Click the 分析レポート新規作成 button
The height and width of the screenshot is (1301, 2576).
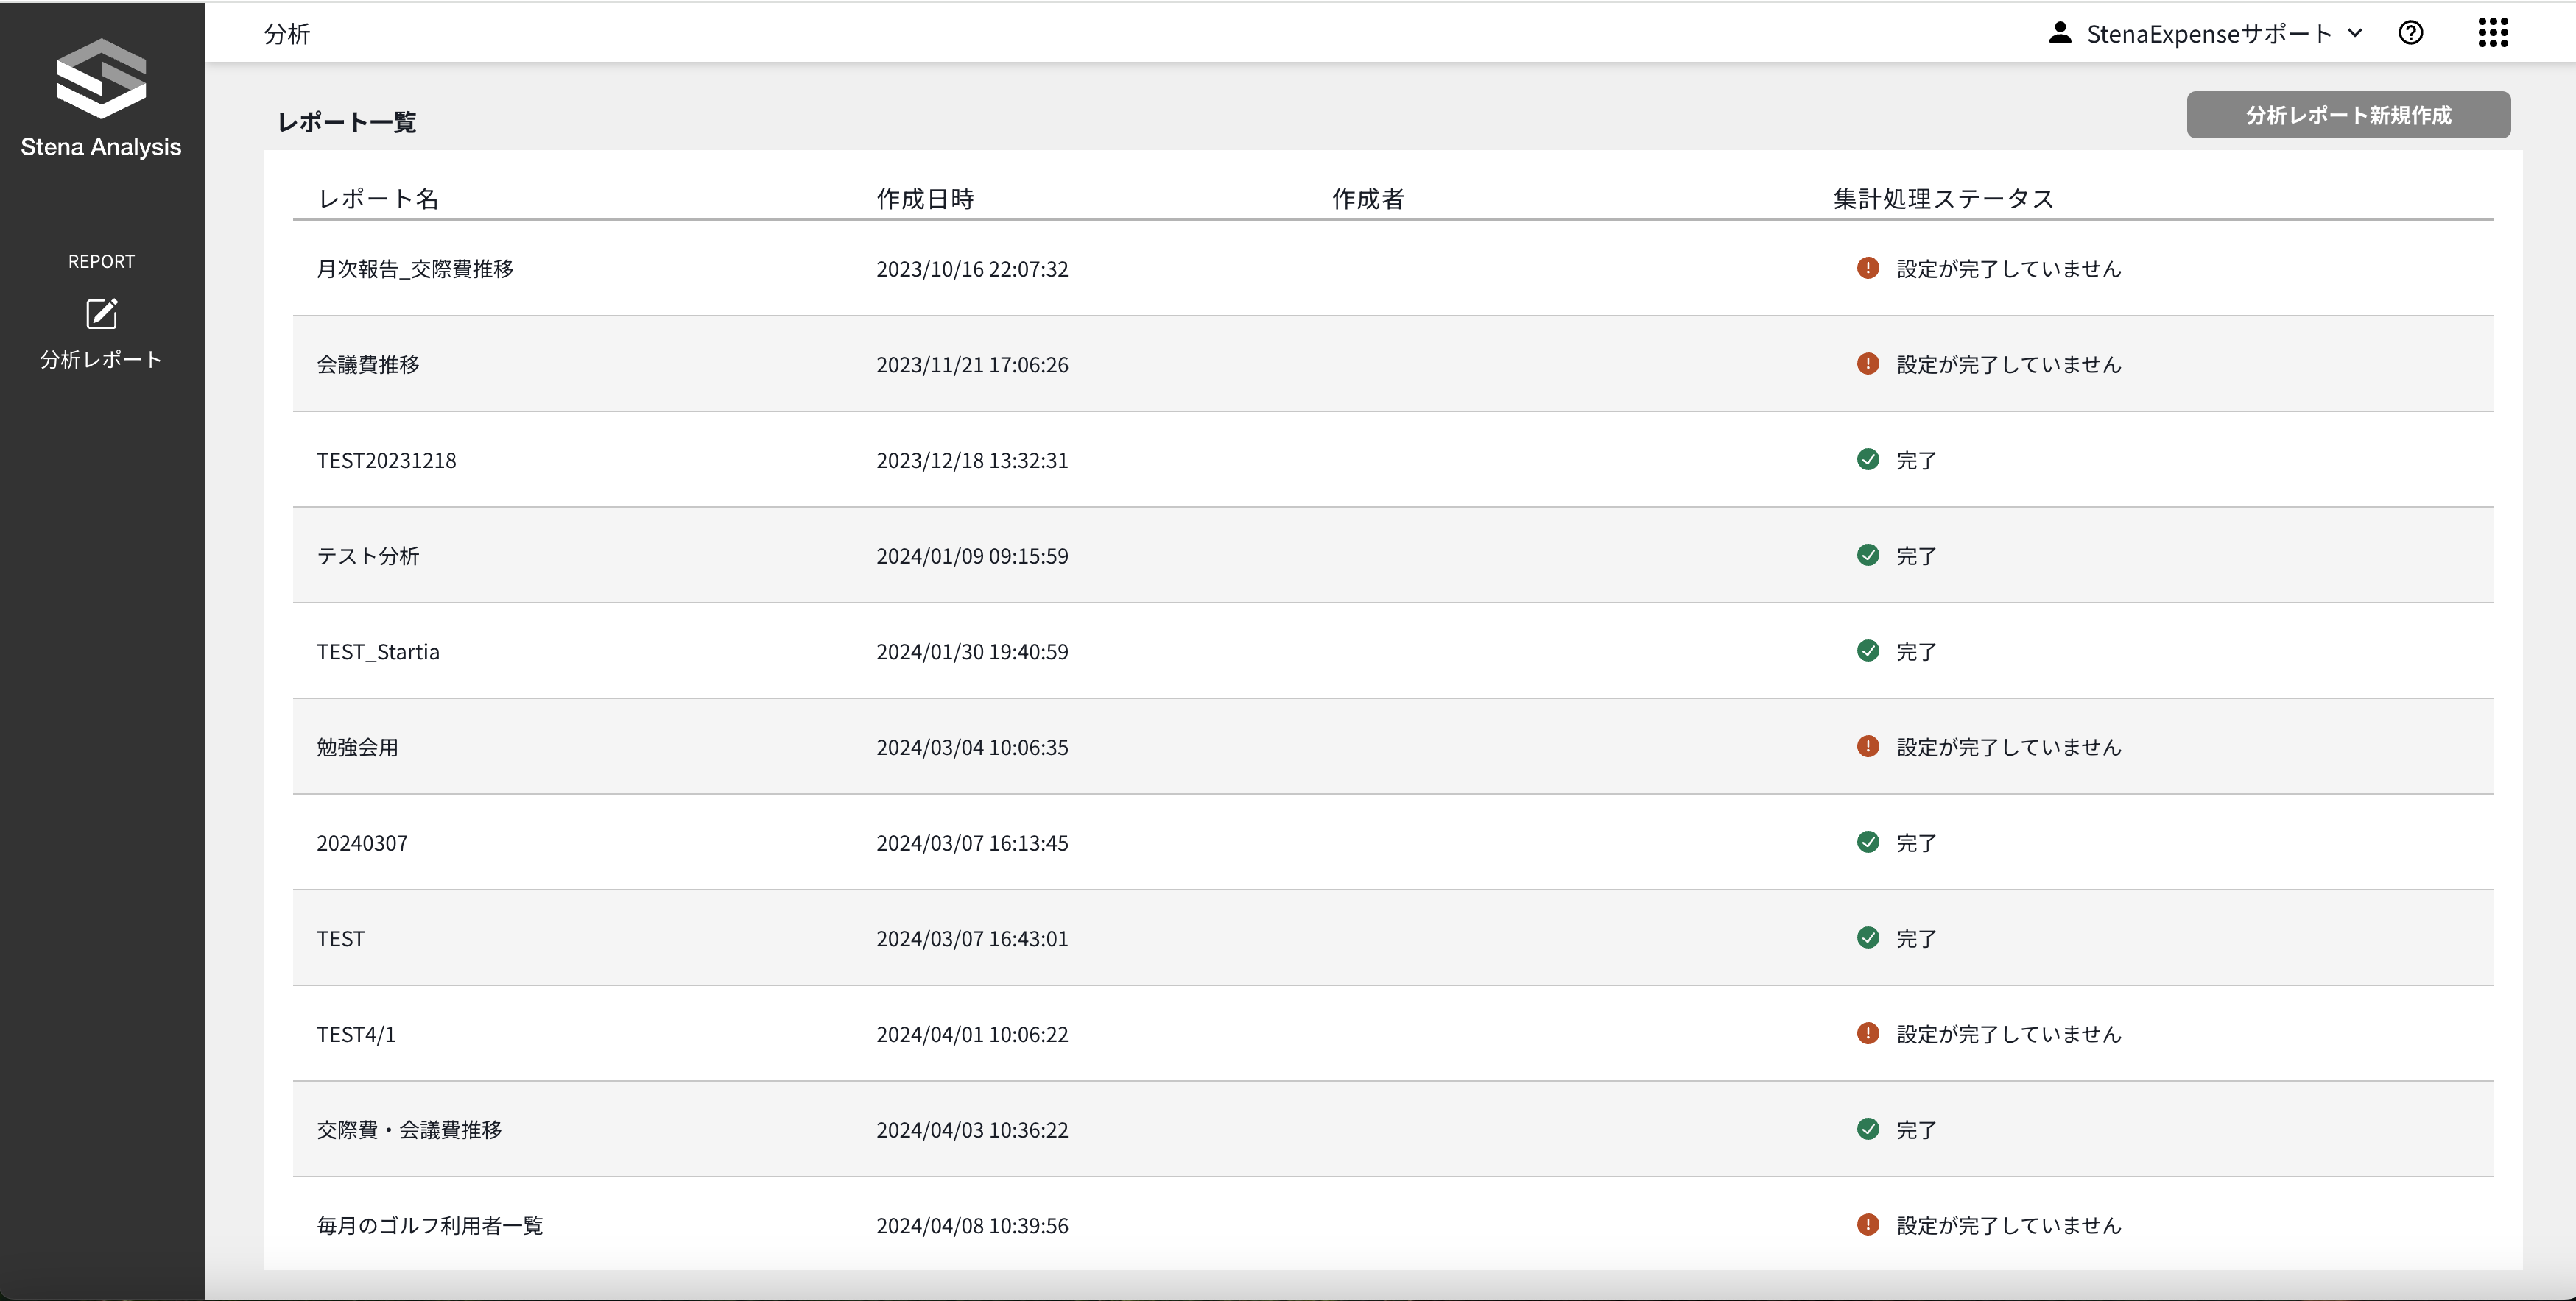coord(2347,115)
